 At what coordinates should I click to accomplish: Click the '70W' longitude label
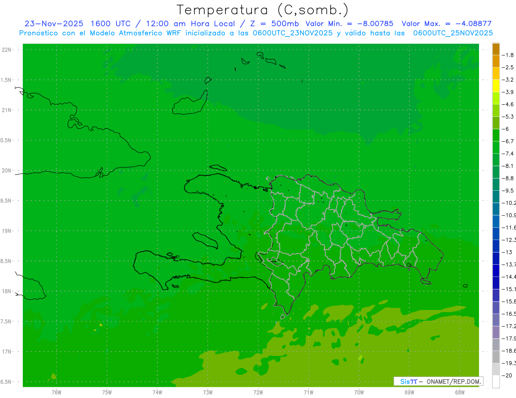click(359, 392)
